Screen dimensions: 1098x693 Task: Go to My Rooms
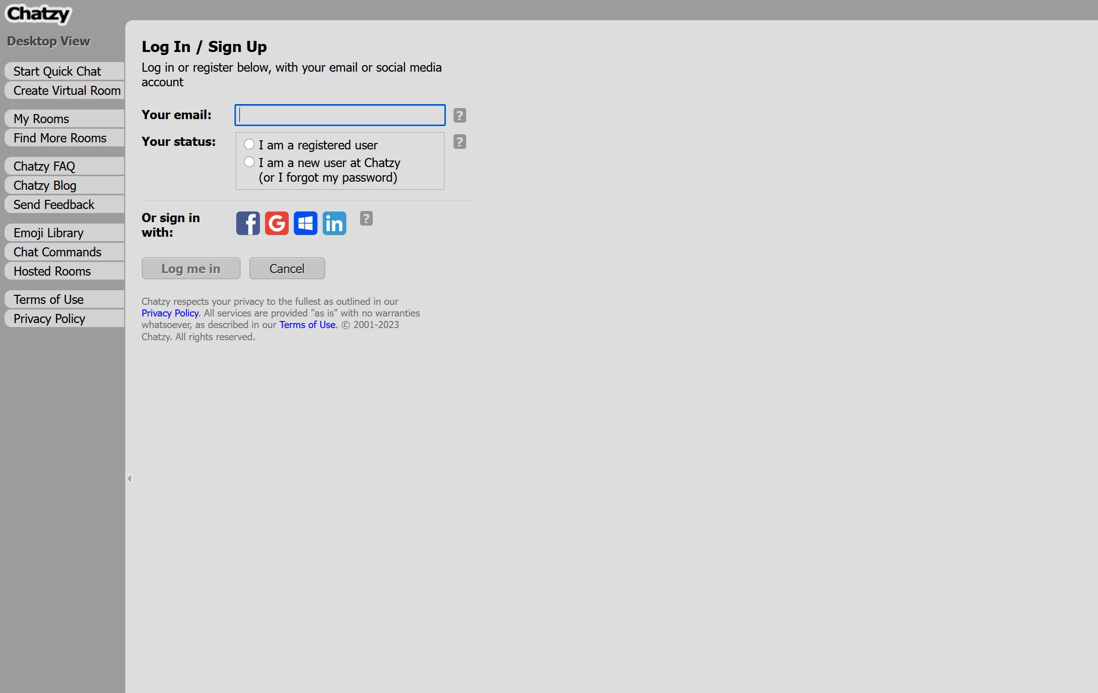pos(65,119)
